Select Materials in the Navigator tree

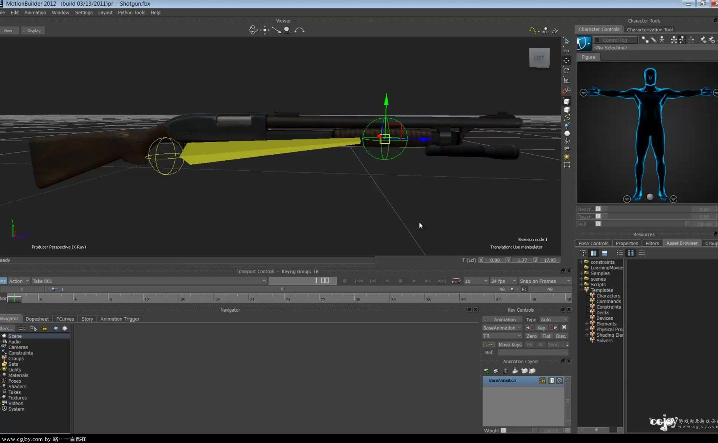(x=18, y=375)
